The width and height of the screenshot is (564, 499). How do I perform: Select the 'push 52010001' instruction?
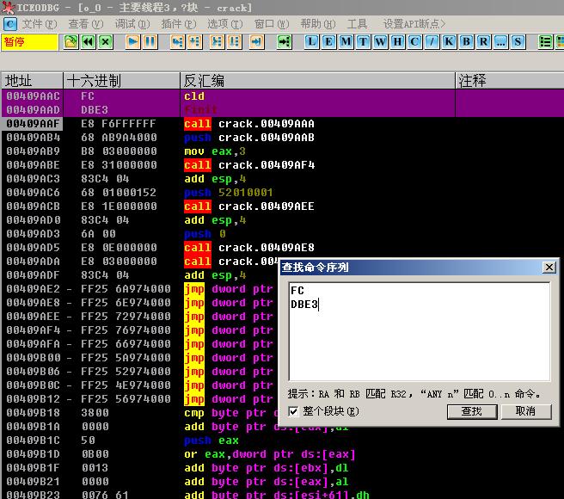(229, 192)
